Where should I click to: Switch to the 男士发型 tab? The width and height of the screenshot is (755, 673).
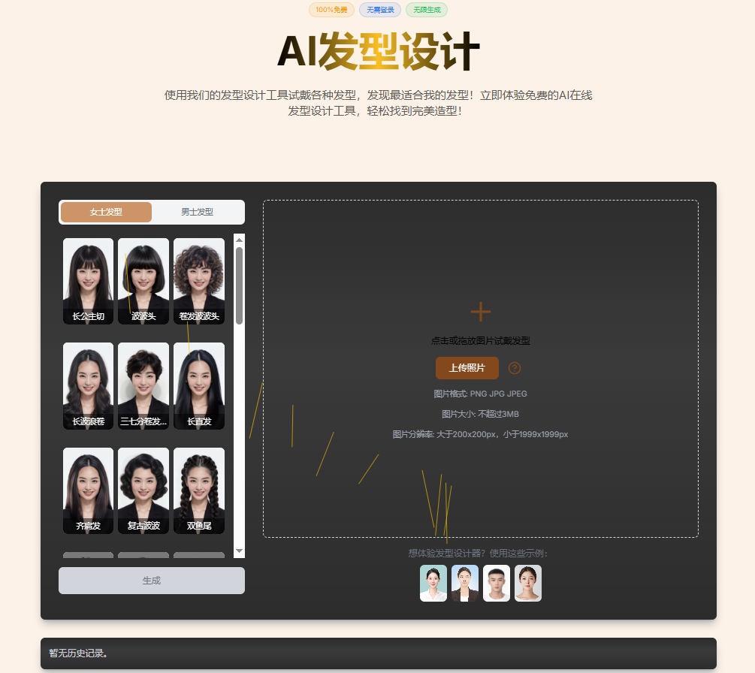(198, 212)
